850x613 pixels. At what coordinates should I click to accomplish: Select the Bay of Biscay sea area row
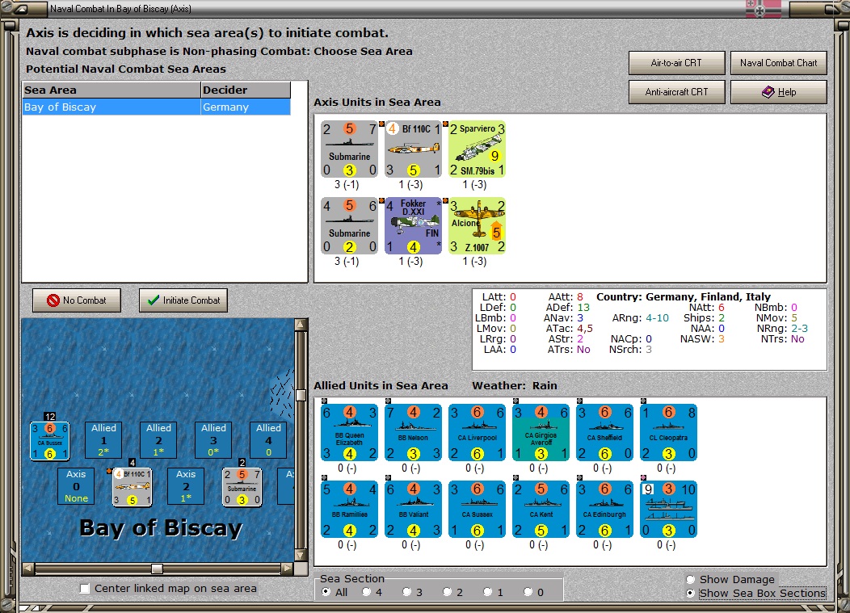click(157, 107)
